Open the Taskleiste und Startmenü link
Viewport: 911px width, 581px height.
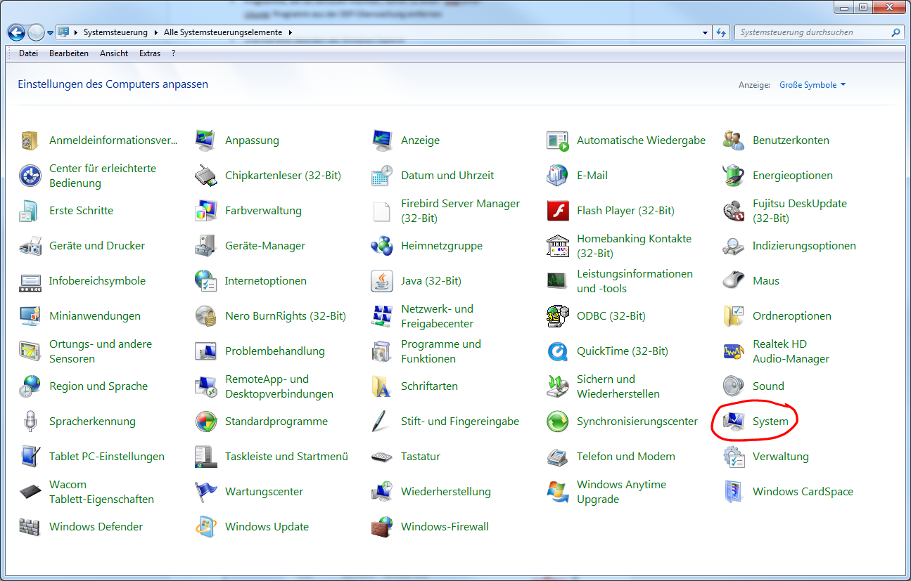[286, 457]
